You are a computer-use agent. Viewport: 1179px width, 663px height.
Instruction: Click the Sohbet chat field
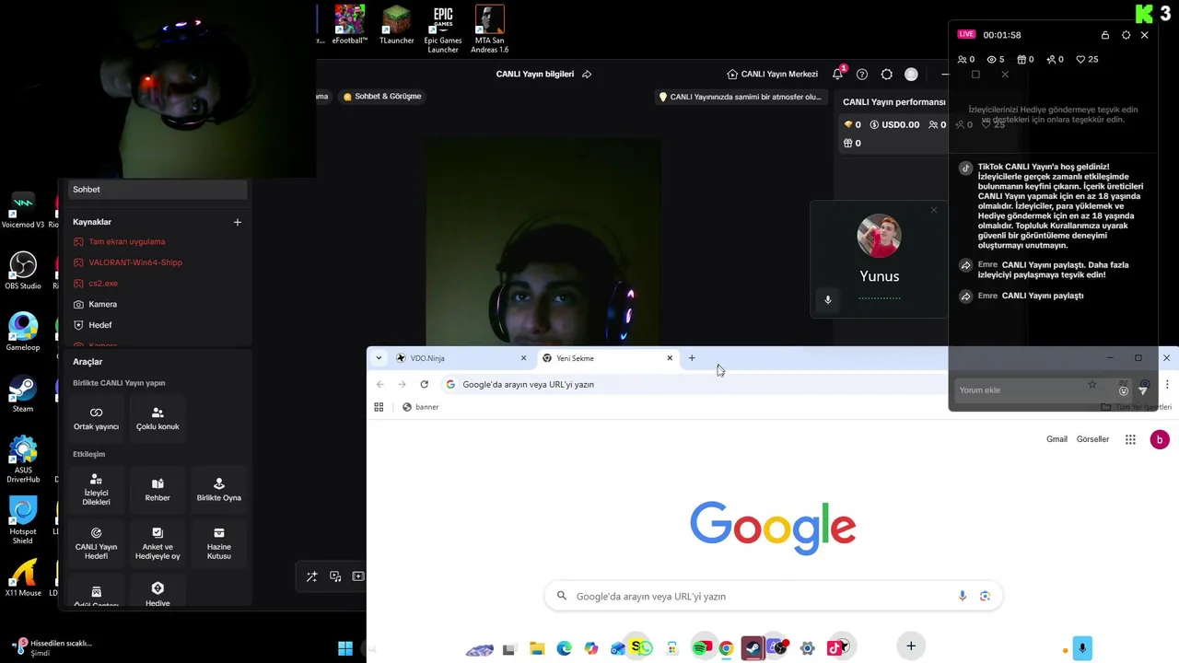158,190
